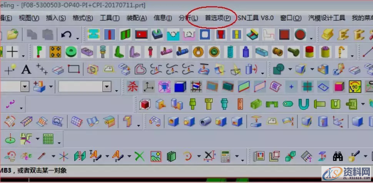Open the 插入(S) menu
Screen dimensions: 373x183
click(x=56, y=18)
